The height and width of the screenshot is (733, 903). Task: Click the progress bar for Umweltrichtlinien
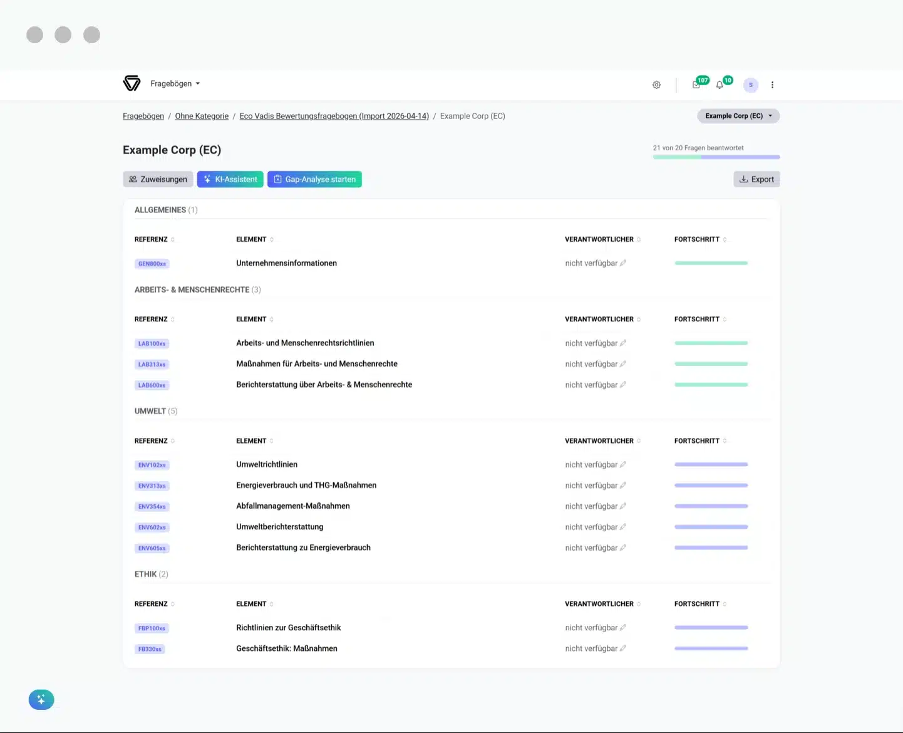711,465
